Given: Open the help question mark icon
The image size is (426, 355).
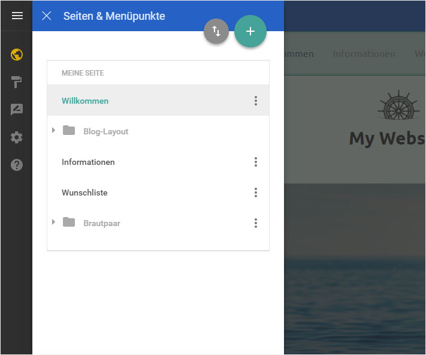Looking at the screenshot, I should (x=17, y=165).
